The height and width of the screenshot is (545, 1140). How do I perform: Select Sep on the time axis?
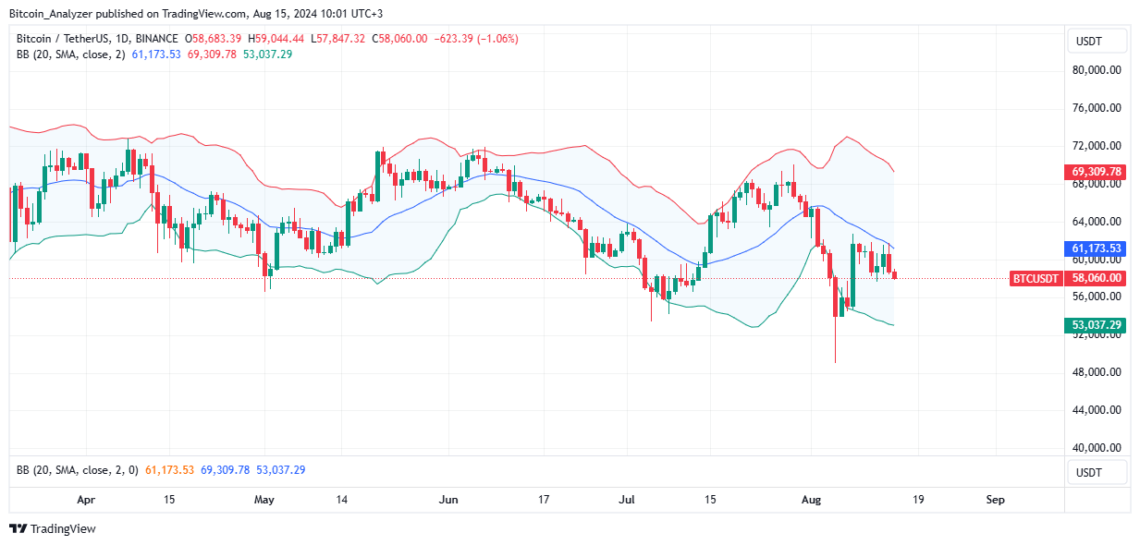click(994, 499)
